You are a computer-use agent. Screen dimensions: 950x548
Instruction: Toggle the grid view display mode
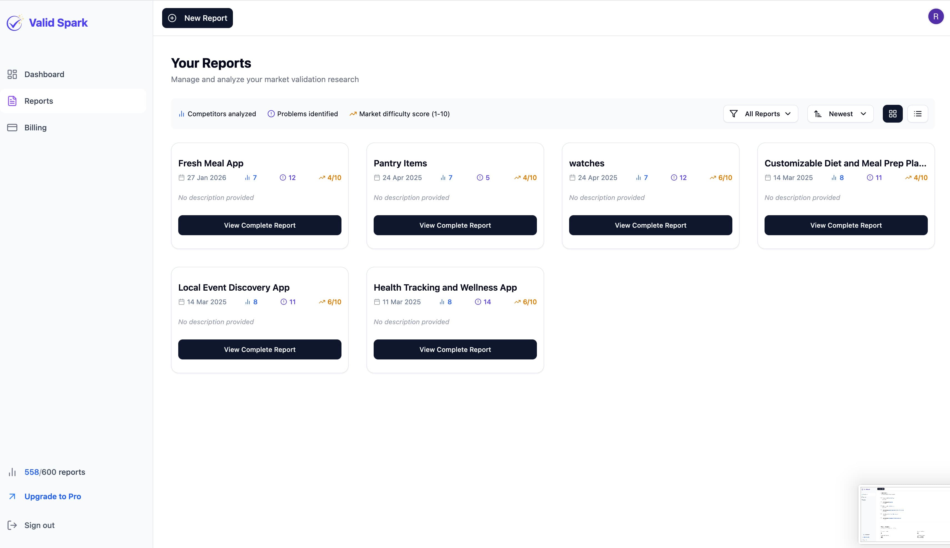(x=892, y=113)
